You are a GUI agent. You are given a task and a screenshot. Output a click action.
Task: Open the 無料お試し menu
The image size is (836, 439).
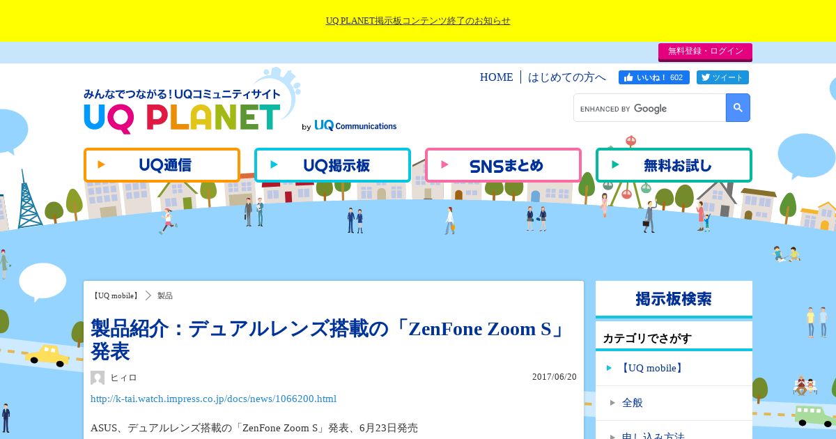point(674,165)
